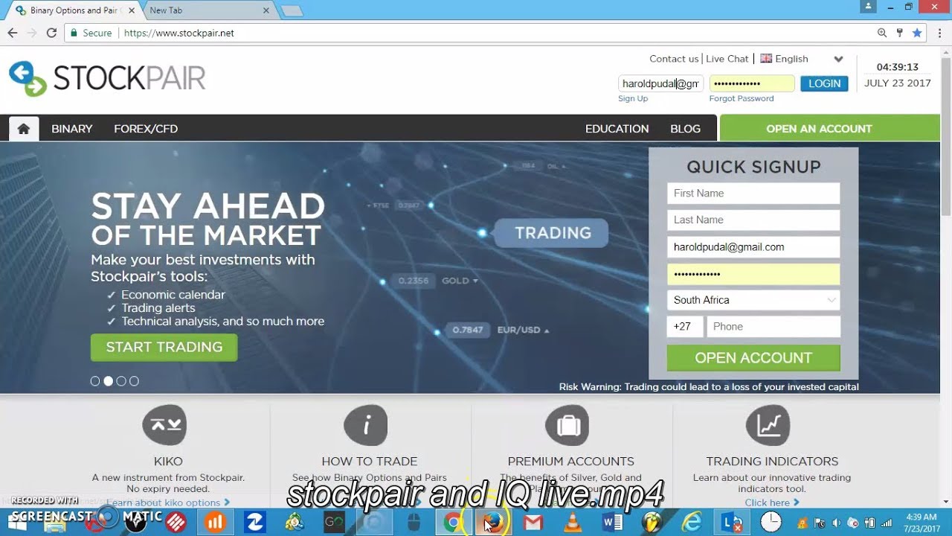Image resolution: width=952 pixels, height=536 pixels.
Task: Open Firefox from the taskbar
Action: 492,523
